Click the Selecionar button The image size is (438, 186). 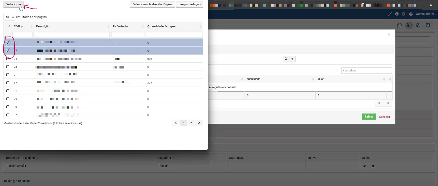(14, 4)
